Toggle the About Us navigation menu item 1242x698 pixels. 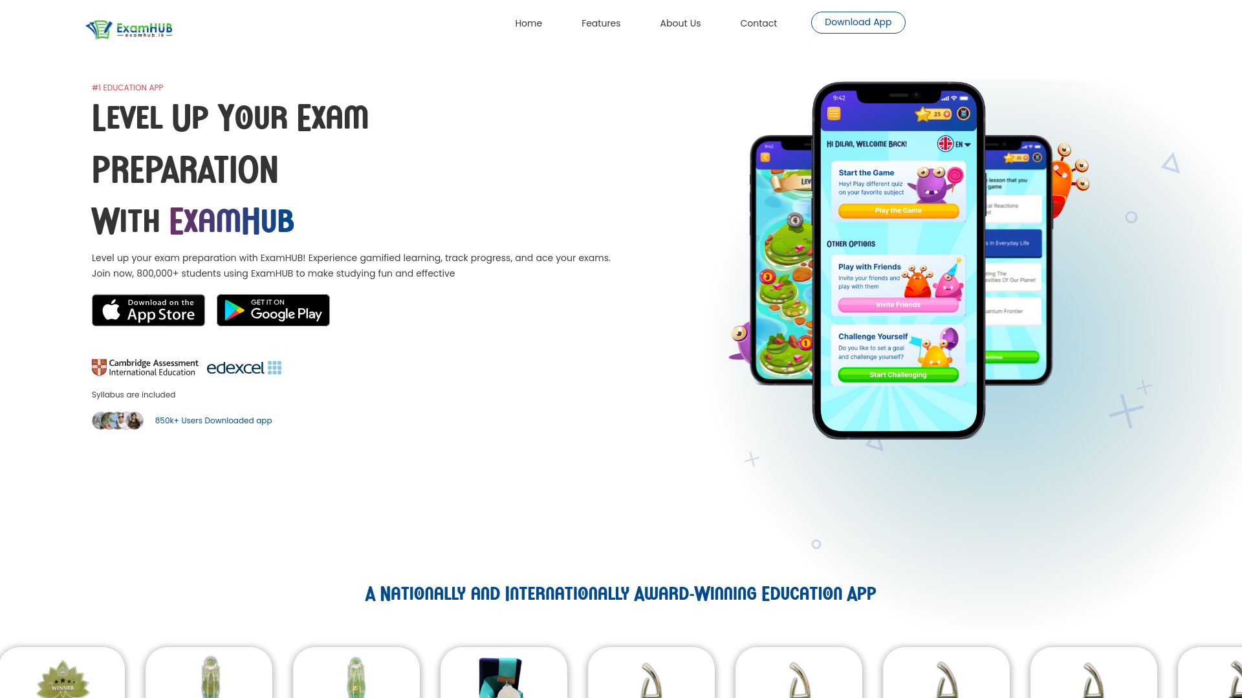(680, 23)
